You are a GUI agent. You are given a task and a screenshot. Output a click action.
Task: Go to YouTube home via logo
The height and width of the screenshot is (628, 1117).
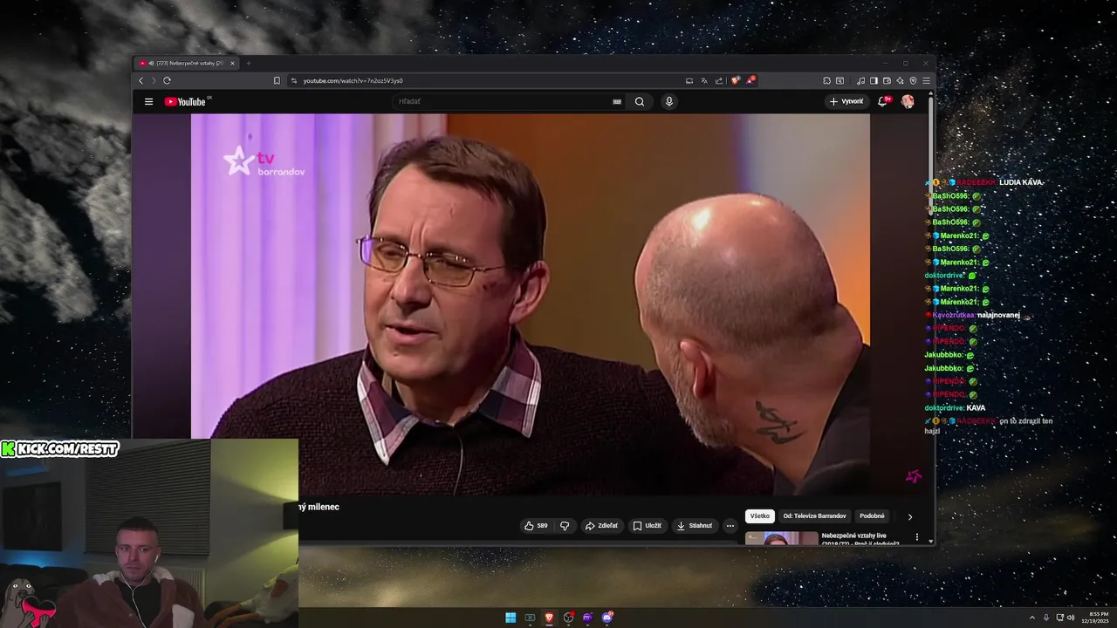[185, 102]
